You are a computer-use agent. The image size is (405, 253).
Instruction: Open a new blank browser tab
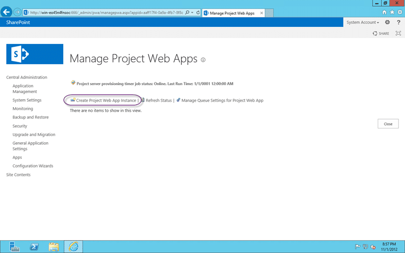pyautogui.click(x=269, y=13)
